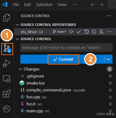
Task: Open the Selection menu
Action: coord(44,5)
